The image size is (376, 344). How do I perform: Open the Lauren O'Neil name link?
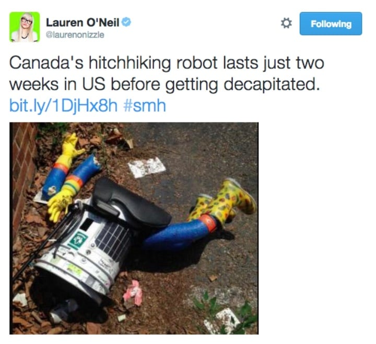pos(83,22)
